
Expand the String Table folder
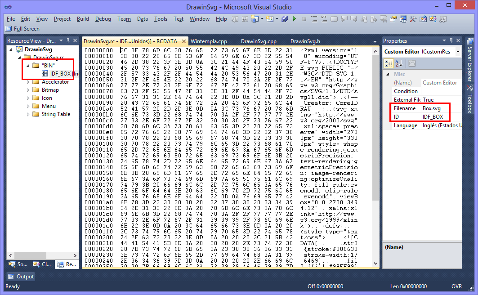pos(28,114)
